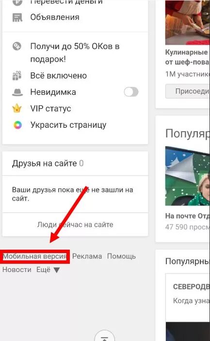210x341 pixels.
Task: Open the Реклама footer link
Action: [87, 256]
